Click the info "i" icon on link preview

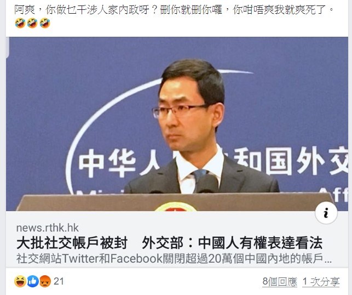(x=326, y=213)
